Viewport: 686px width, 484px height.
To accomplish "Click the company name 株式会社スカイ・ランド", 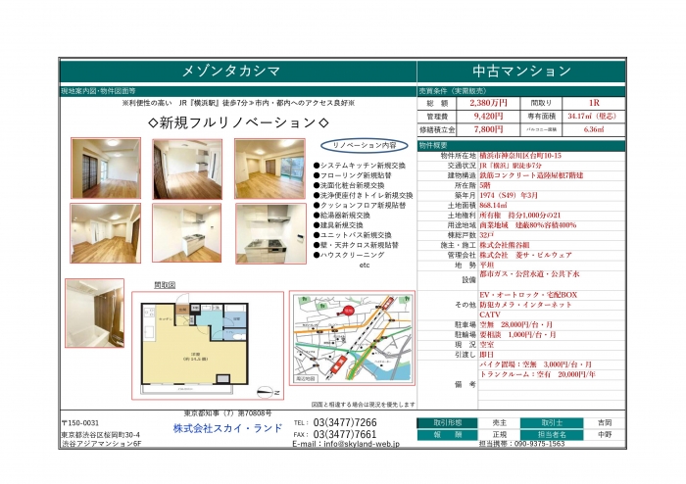I will coord(227,428).
